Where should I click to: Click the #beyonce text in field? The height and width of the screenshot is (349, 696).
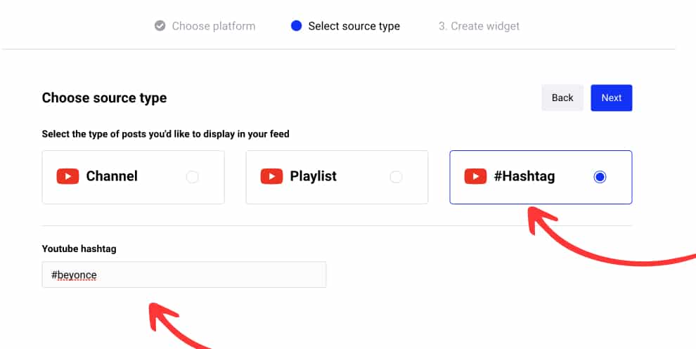tap(74, 275)
